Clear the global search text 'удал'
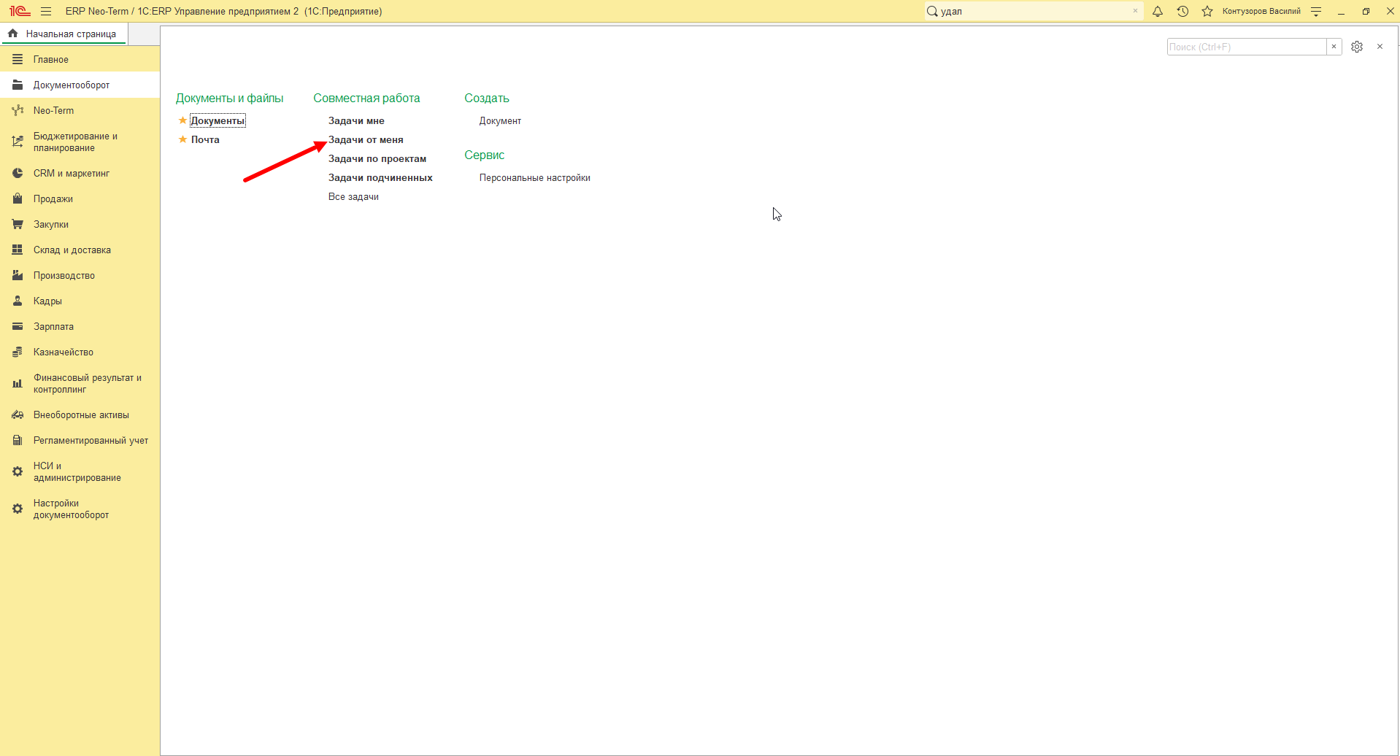The width and height of the screenshot is (1400, 756). click(x=1135, y=11)
